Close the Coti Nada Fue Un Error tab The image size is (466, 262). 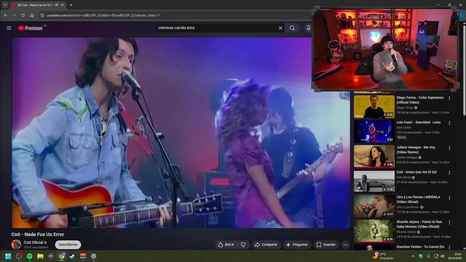pyautogui.click(x=62, y=5)
